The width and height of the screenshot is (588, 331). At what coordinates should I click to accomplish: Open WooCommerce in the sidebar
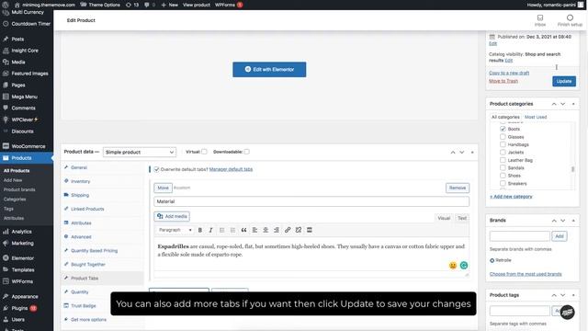point(28,146)
